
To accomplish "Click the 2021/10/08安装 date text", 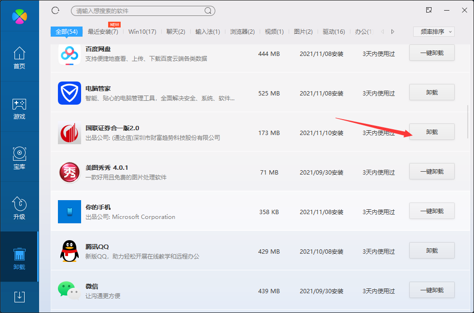I will pyautogui.click(x=321, y=252).
